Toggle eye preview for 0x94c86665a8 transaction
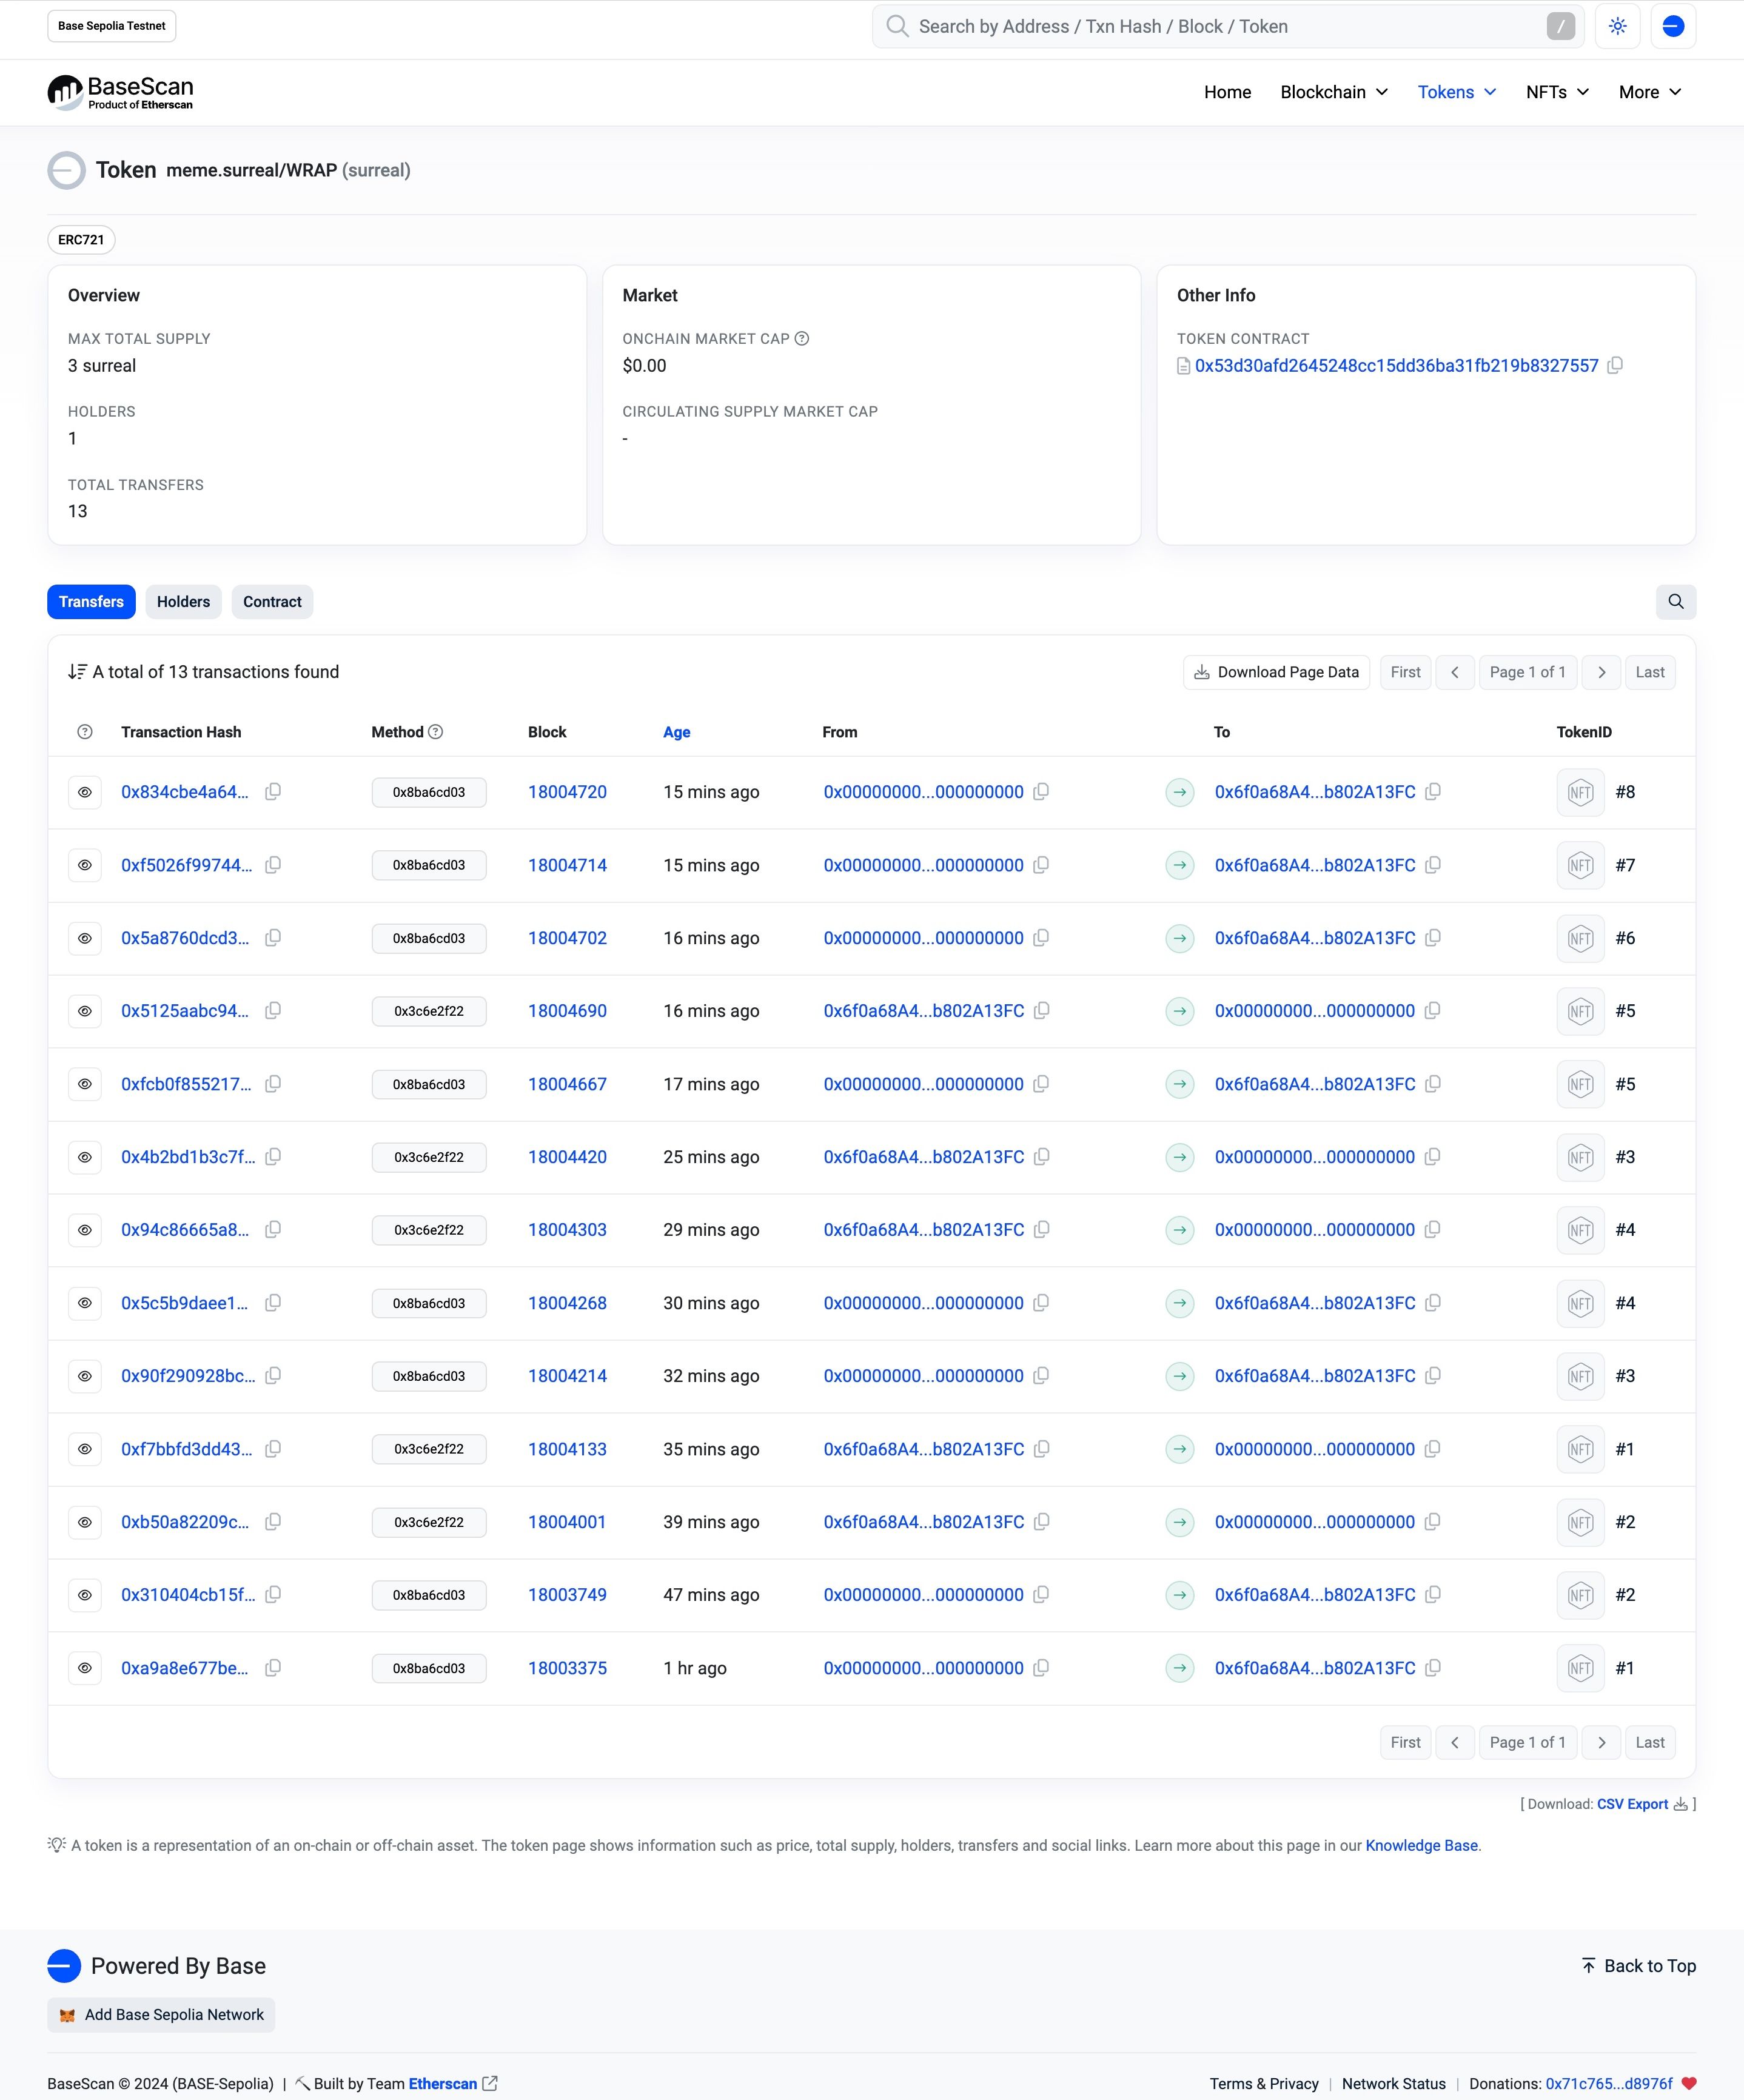This screenshot has height=2100, width=1744. pyautogui.click(x=85, y=1230)
